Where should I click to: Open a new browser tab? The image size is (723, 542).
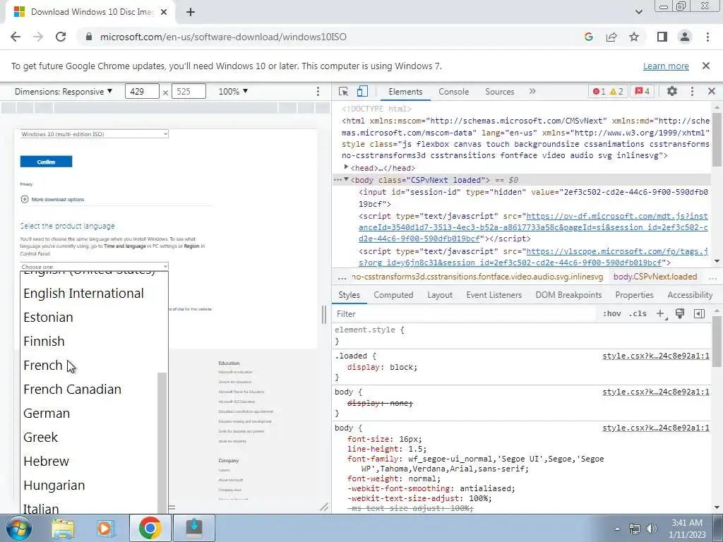[191, 12]
